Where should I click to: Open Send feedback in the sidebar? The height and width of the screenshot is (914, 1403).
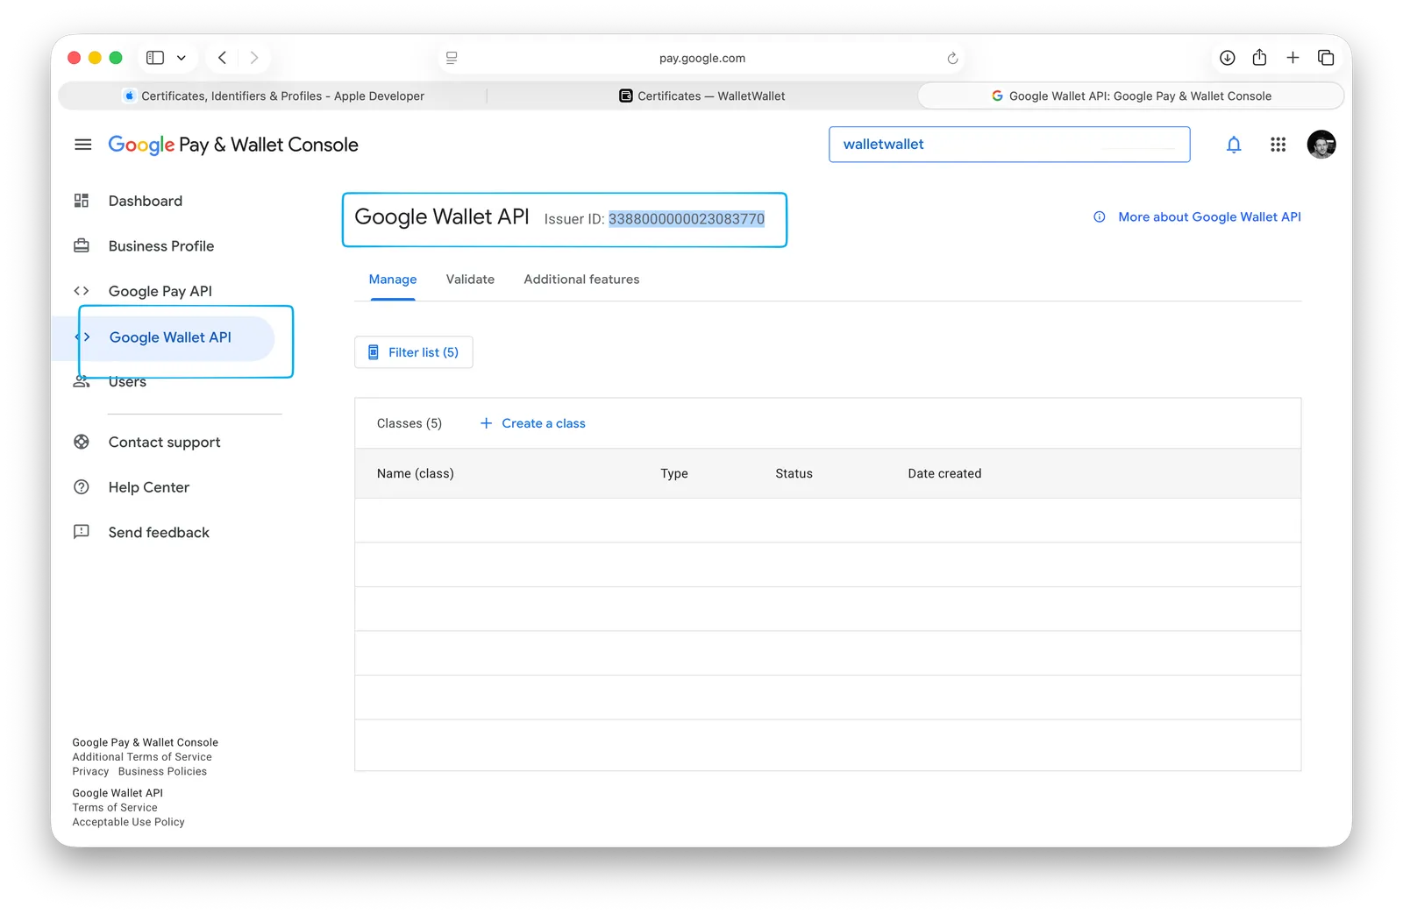(x=159, y=533)
